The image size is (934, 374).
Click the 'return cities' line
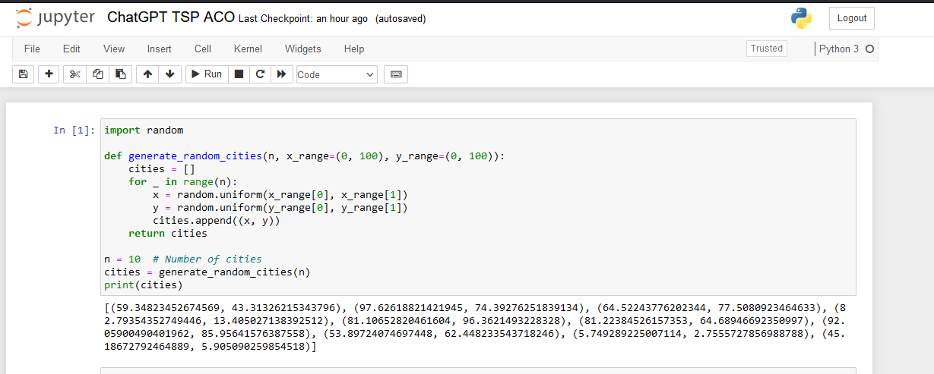[168, 234]
